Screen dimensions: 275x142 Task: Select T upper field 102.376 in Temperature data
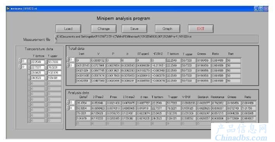click(x=54, y=73)
